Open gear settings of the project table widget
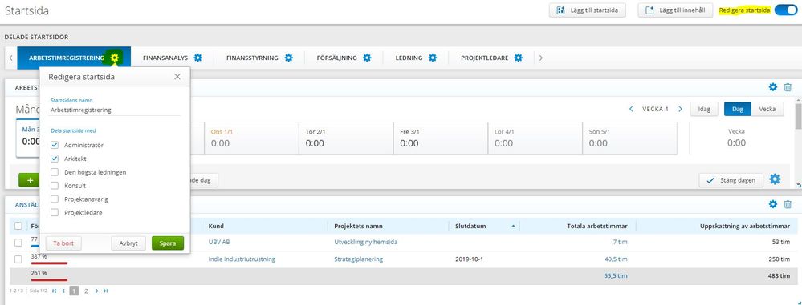 (773, 204)
